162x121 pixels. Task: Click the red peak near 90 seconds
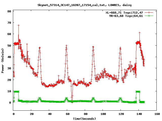[93, 47]
